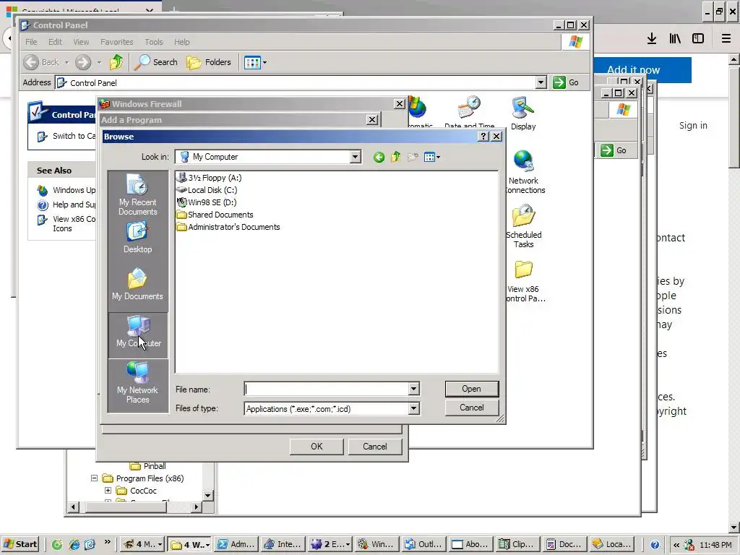
Task: Click Go button next to Control Panel address
Action: 567,82
